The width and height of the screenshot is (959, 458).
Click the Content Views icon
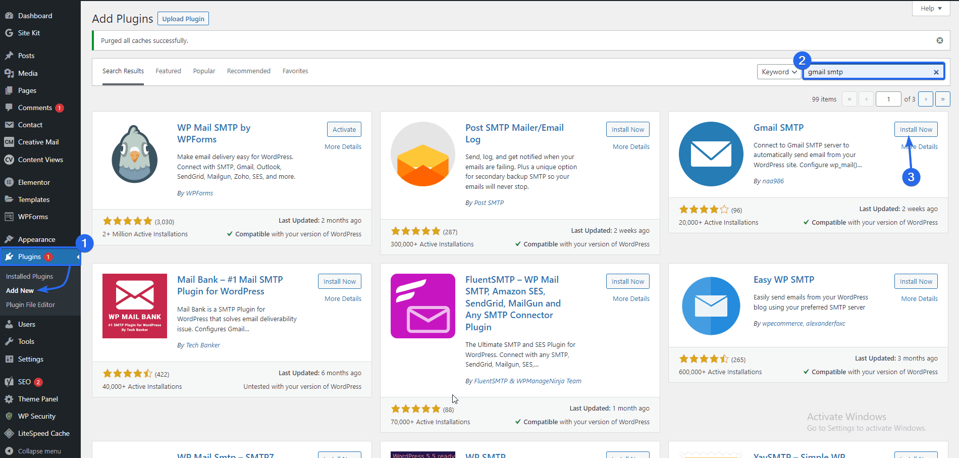click(x=9, y=160)
